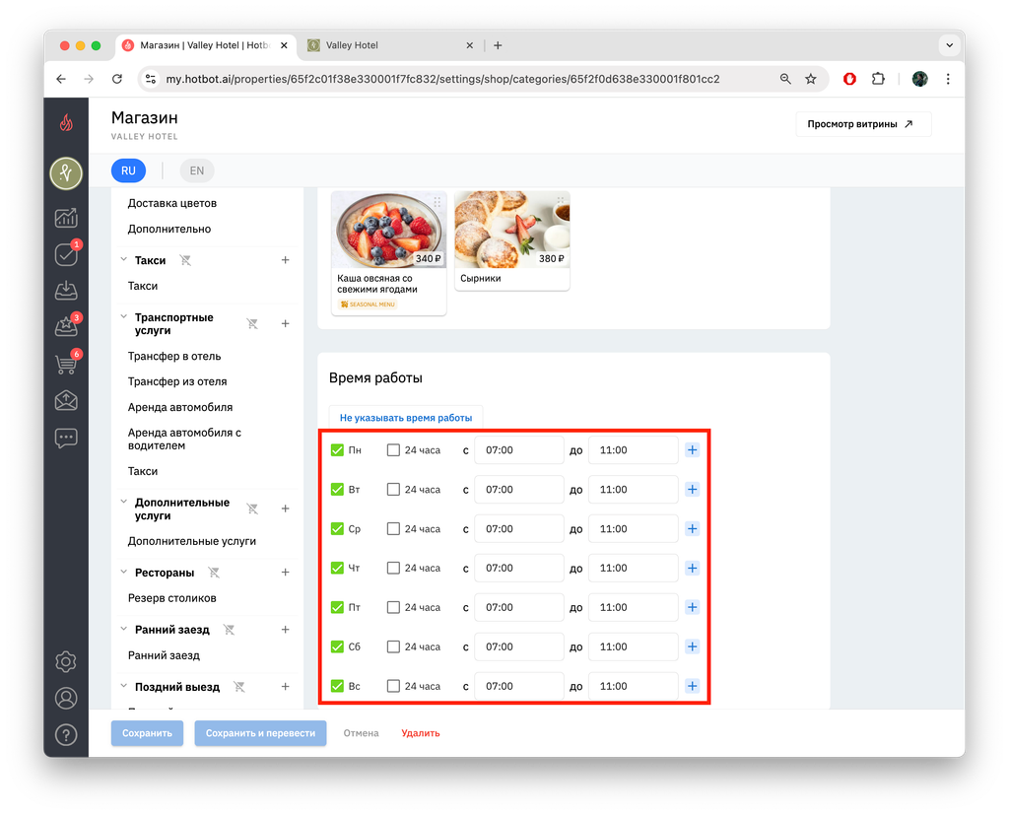The image size is (1009, 815).
Task: Open the Сырники product card
Action: [512, 240]
